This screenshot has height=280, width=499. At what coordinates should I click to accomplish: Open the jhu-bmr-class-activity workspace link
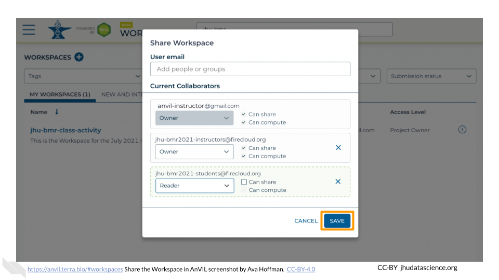65,130
